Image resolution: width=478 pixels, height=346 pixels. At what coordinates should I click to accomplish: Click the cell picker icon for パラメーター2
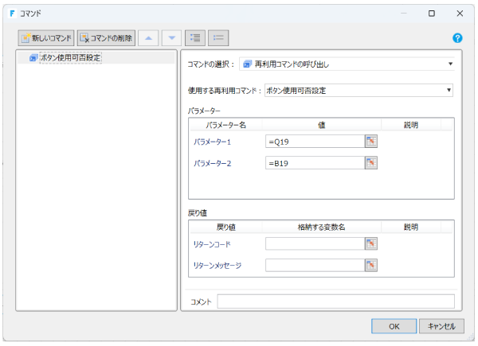tap(370, 163)
